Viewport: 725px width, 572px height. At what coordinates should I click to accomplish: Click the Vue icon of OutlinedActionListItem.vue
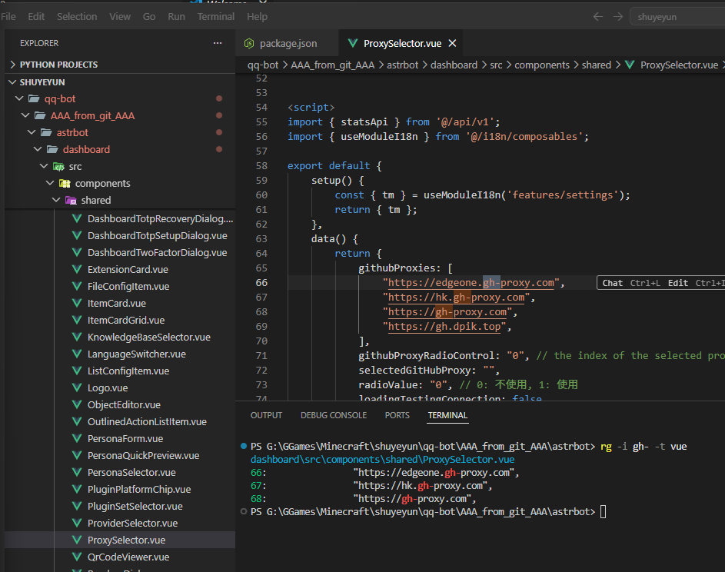point(77,422)
